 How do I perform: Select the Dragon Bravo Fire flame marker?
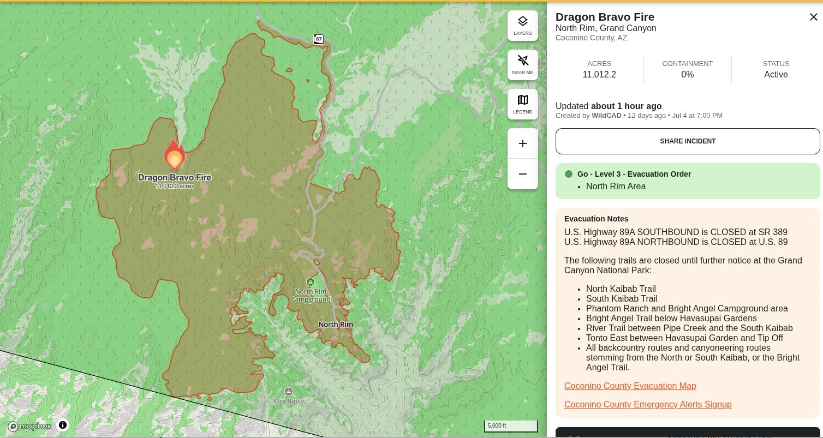175,155
